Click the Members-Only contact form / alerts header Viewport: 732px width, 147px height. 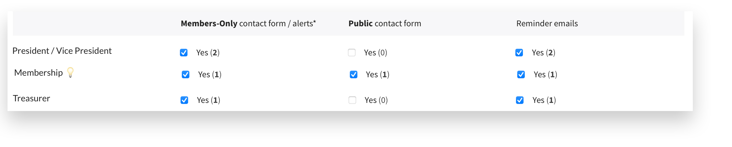pos(248,23)
